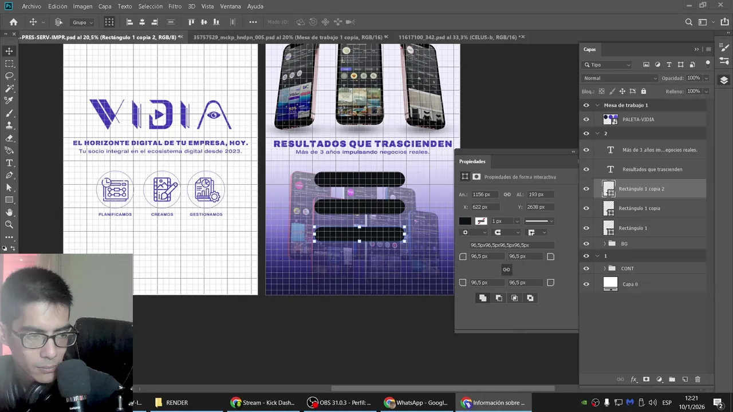Toggle visibility of Mesa de trabajo 1
This screenshot has width=733, height=412.
(x=586, y=105)
